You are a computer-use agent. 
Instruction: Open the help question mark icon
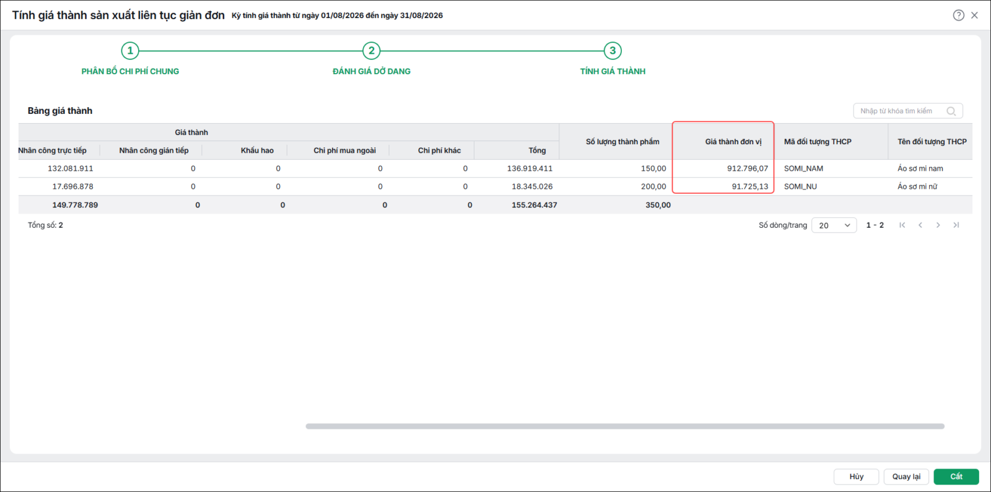958,15
